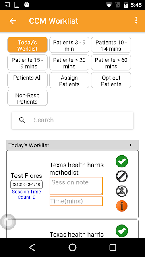Show Patients 15 - 19 mins
Image resolution: width=145 pixels, height=257 pixels.
point(27,62)
